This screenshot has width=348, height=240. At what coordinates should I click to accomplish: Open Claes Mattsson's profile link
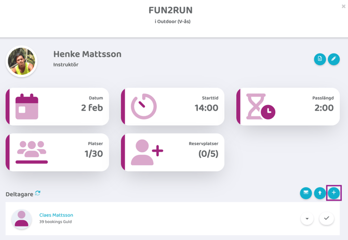pos(56,215)
